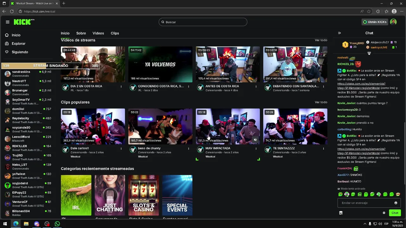Switch to the Sobre tab
This screenshot has width=406, height=228.
click(81, 33)
